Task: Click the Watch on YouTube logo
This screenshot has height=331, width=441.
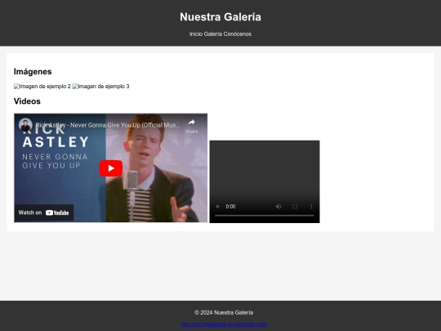Action: pyautogui.click(x=44, y=212)
